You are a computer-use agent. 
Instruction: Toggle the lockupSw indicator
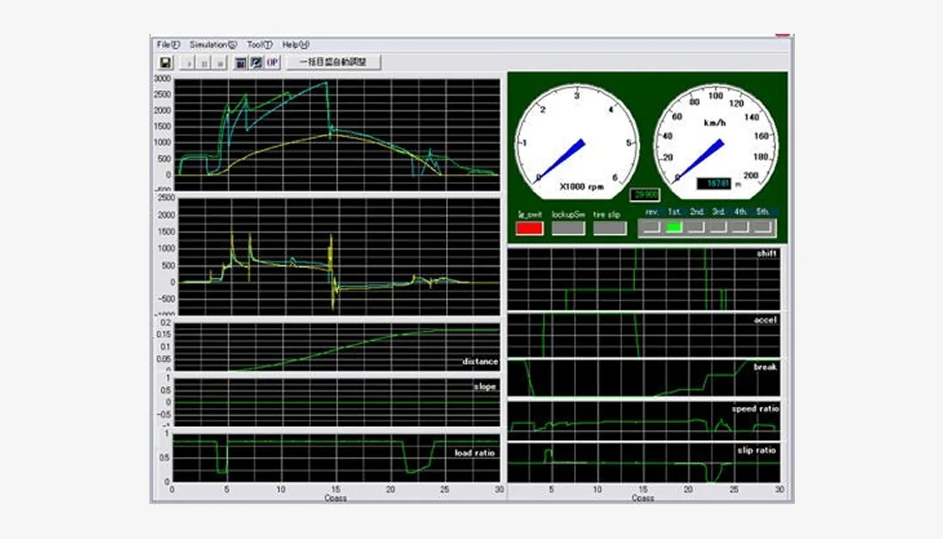568,228
